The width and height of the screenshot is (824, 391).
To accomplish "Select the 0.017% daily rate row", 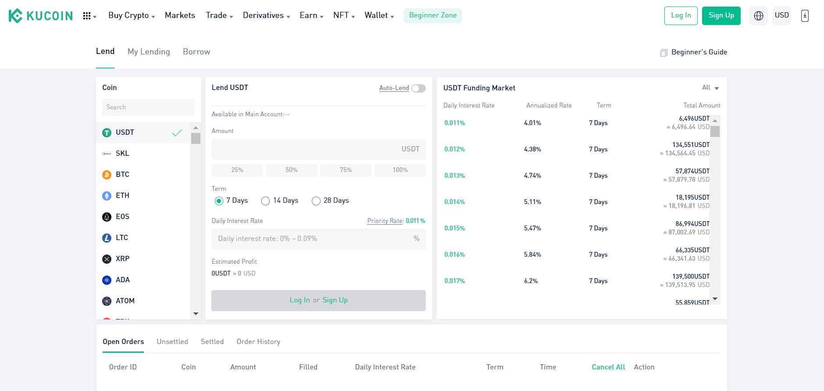I will (x=577, y=281).
